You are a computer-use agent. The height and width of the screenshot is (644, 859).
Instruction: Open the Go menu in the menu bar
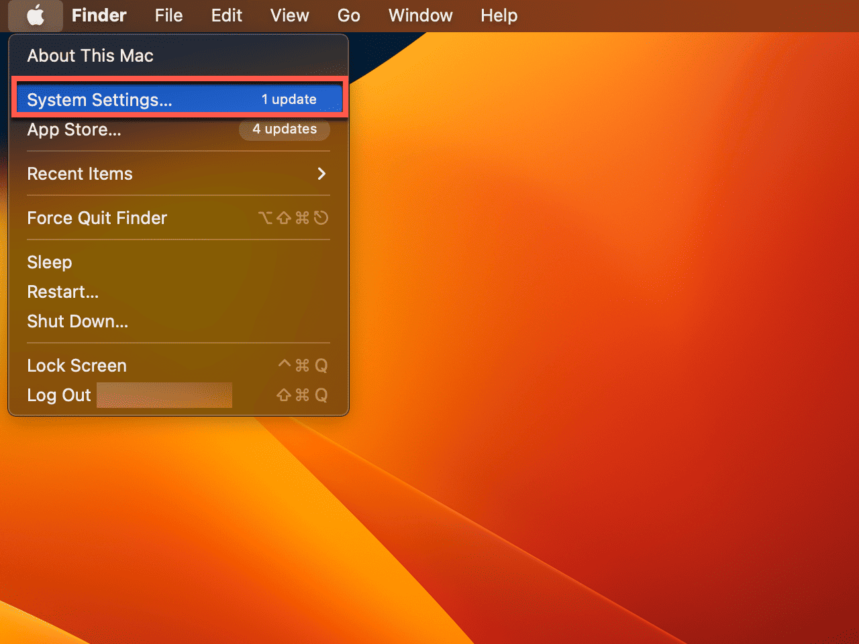pyautogui.click(x=348, y=15)
